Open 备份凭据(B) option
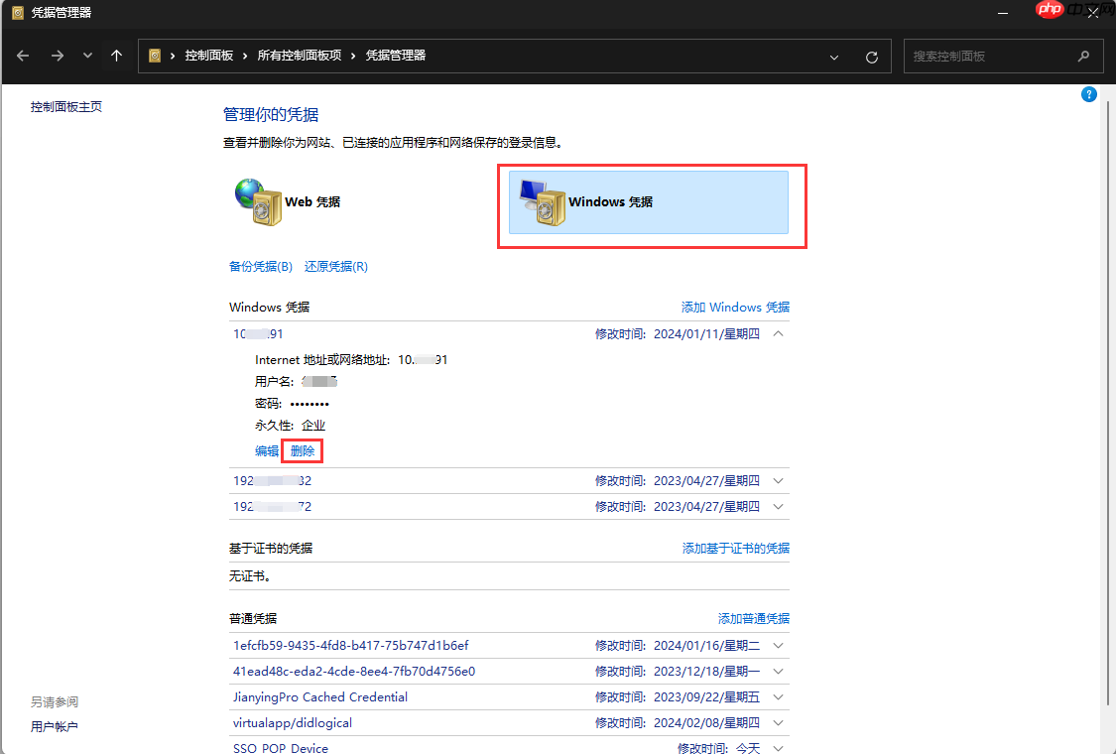Screen dimensions: 1116x754 261,266
